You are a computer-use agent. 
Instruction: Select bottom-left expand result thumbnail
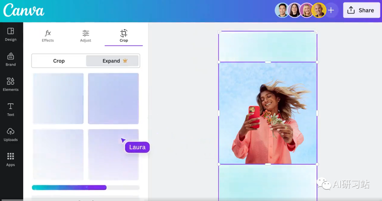58,155
